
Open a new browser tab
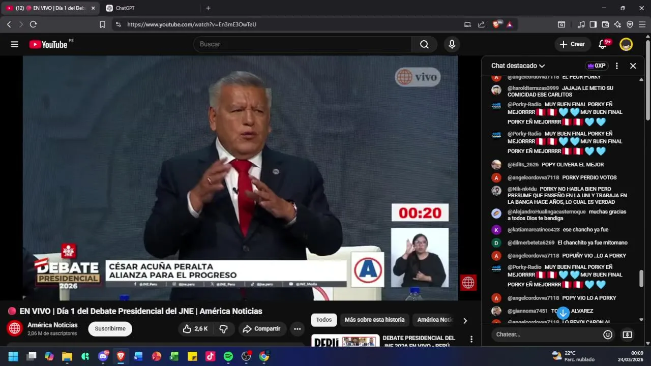tap(208, 8)
